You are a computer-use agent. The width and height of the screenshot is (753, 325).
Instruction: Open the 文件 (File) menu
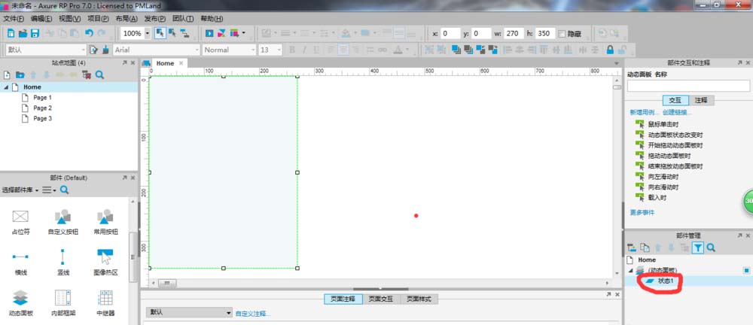[x=14, y=18]
